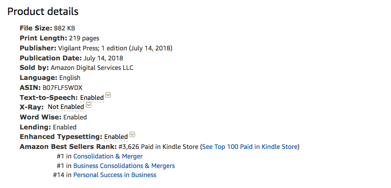Click the Word Wise label
The height and width of the screenshot is (188, 391).
coord(41,117)
